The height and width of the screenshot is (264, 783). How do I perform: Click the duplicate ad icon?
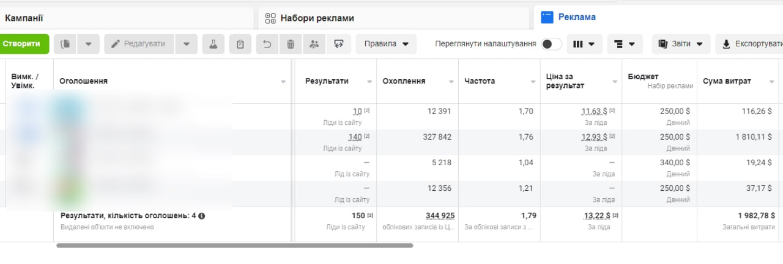[x=65, y=44]
